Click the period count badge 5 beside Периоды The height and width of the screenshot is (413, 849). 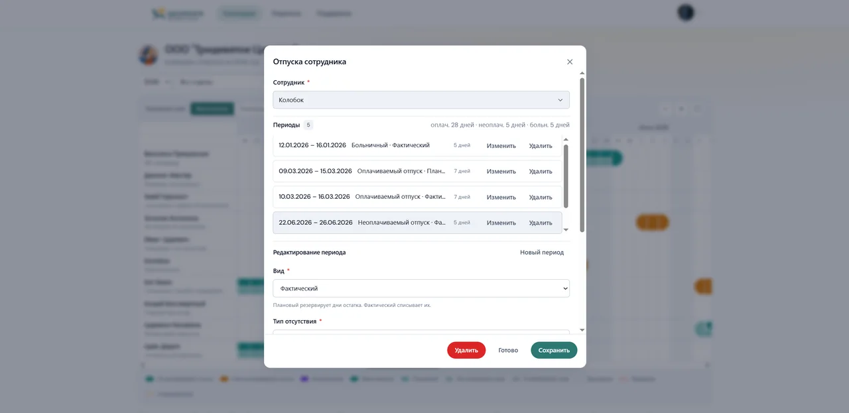pyautogui.click(x=308, y=125)
